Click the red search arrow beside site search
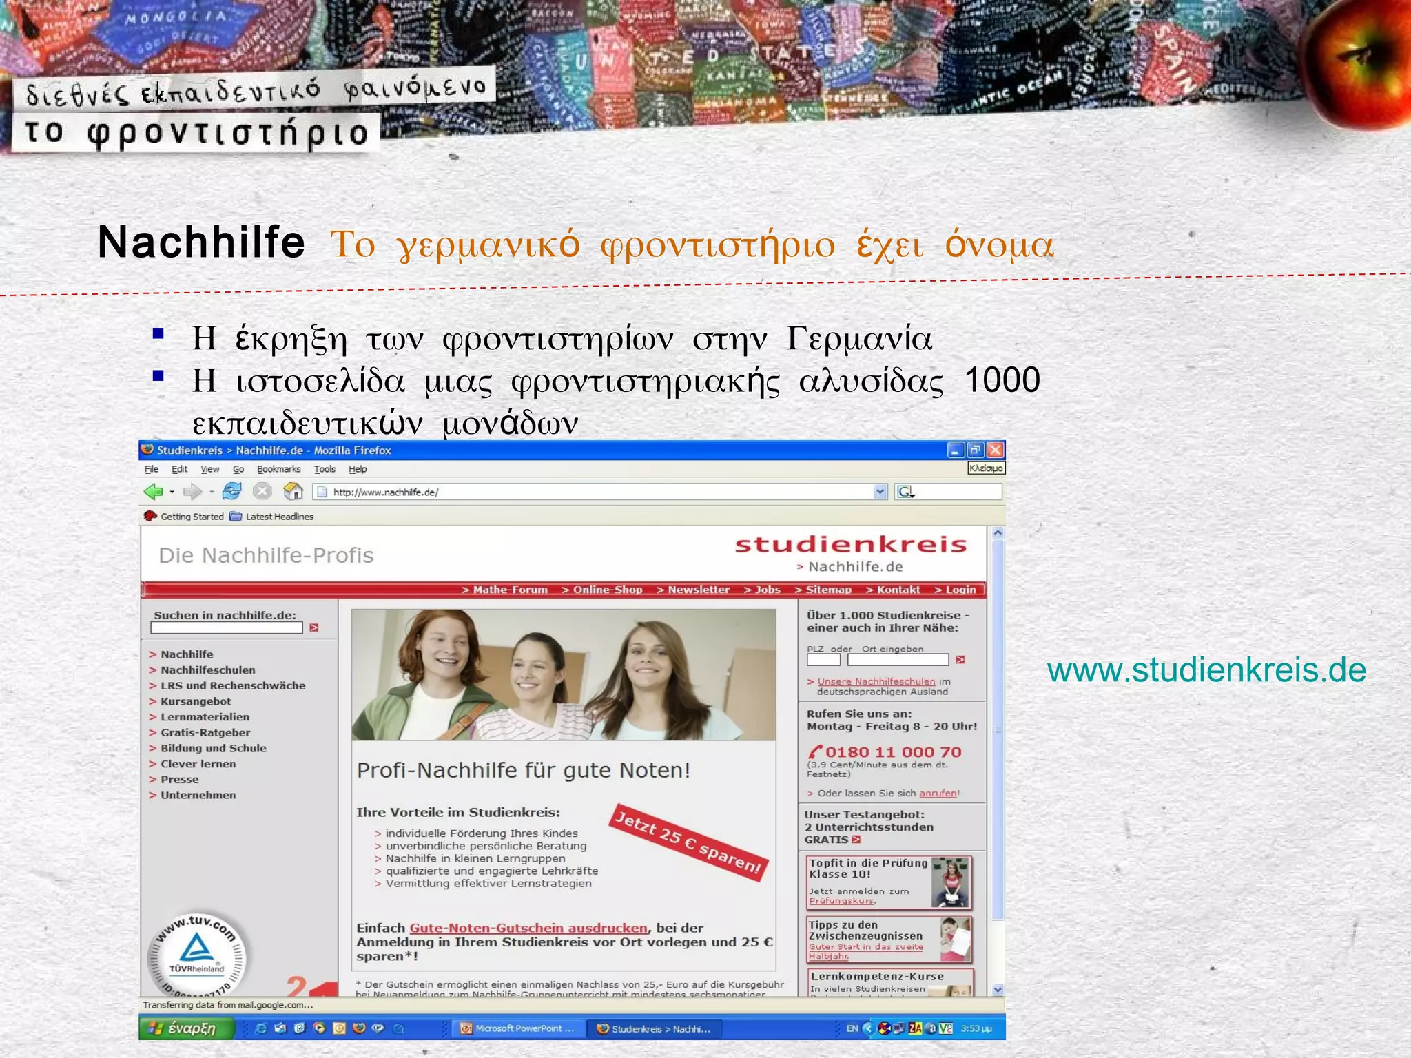The height and width of the screenshot is (1058, 1411). click(314, 627)
